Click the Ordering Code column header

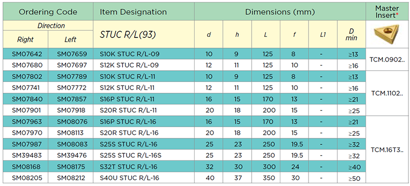pyautogui.click(x=48, y=11)
